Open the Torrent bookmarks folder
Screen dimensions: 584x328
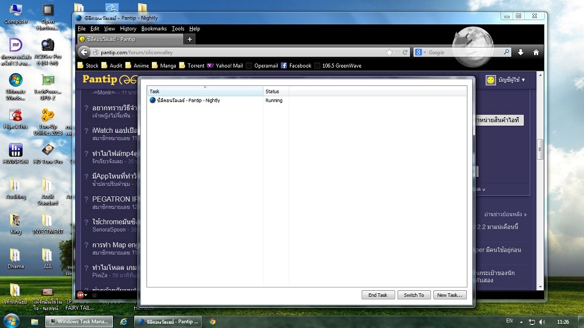[192, 65]
